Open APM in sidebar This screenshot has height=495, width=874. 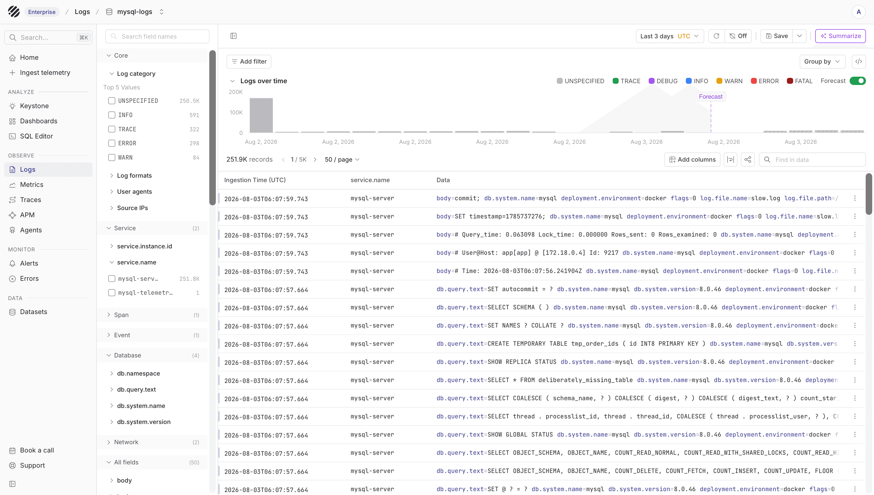(48, 215)
